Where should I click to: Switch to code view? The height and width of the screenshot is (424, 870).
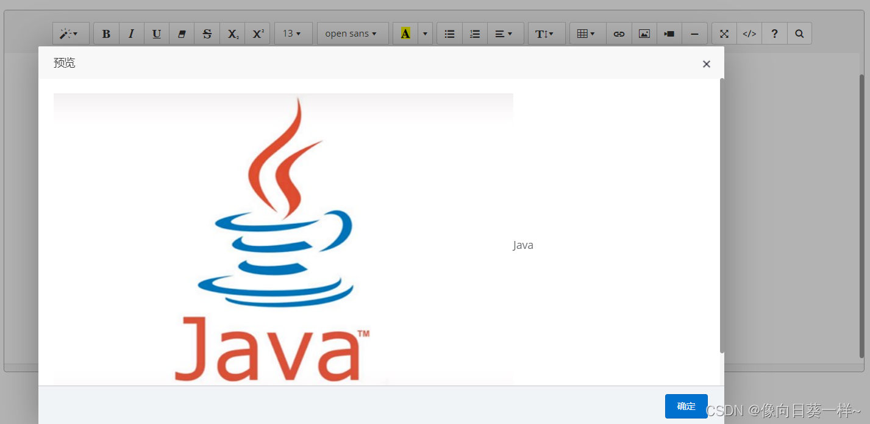coord(749,34)
